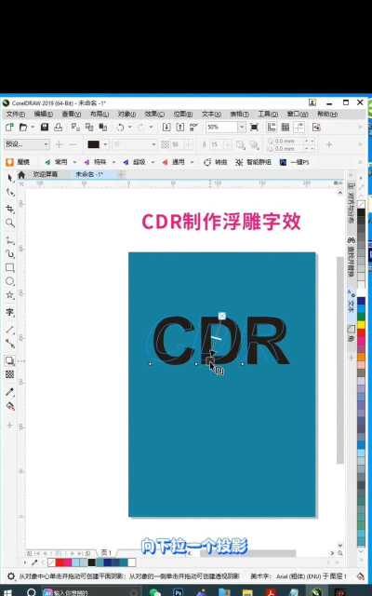Select the Freehand drawing tool

coord(10,239)
